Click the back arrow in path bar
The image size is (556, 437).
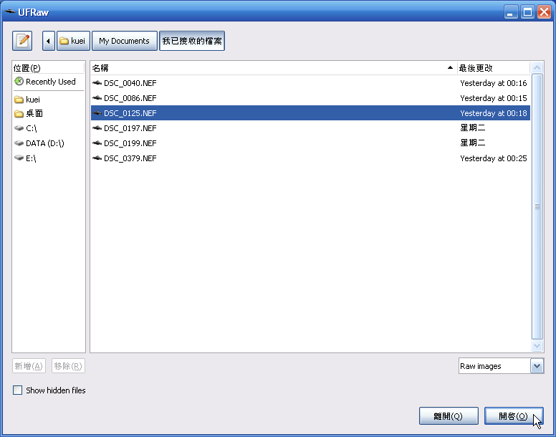point(48,41)
